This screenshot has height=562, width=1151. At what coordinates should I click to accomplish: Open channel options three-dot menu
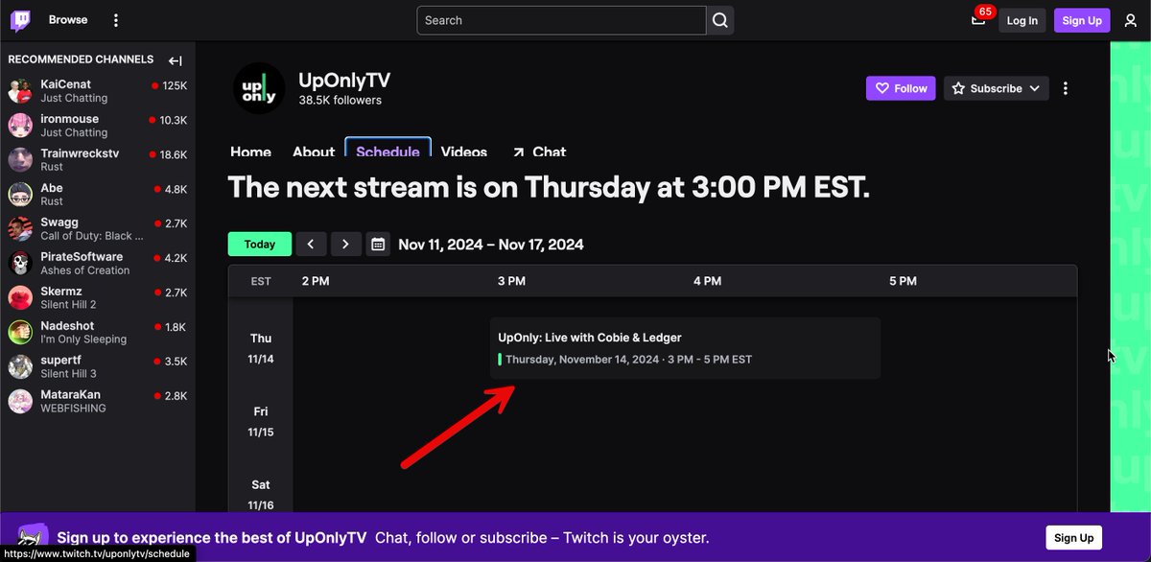tap(1065, 88)
